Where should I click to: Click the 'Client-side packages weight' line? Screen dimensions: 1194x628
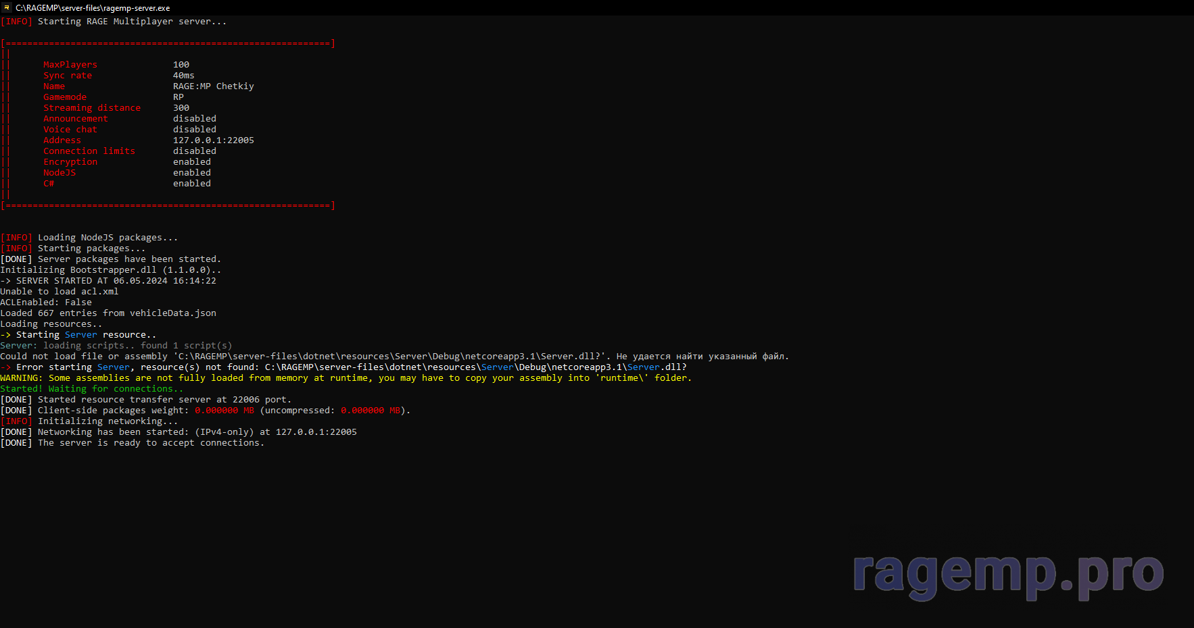tap(206, 411)
